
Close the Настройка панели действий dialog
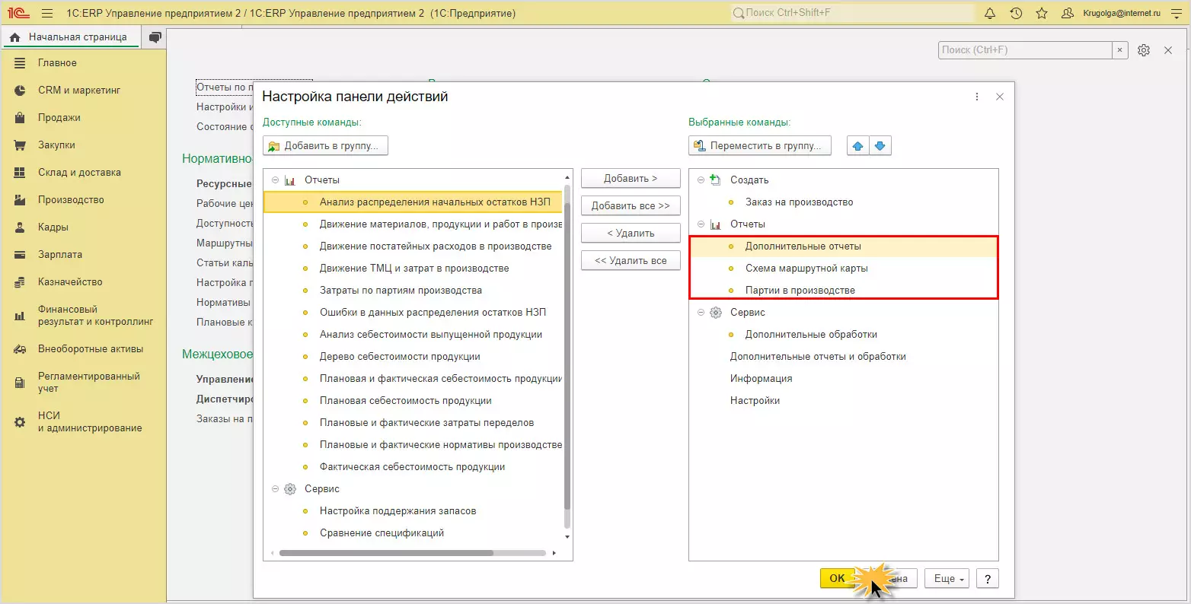point(1000,97)
